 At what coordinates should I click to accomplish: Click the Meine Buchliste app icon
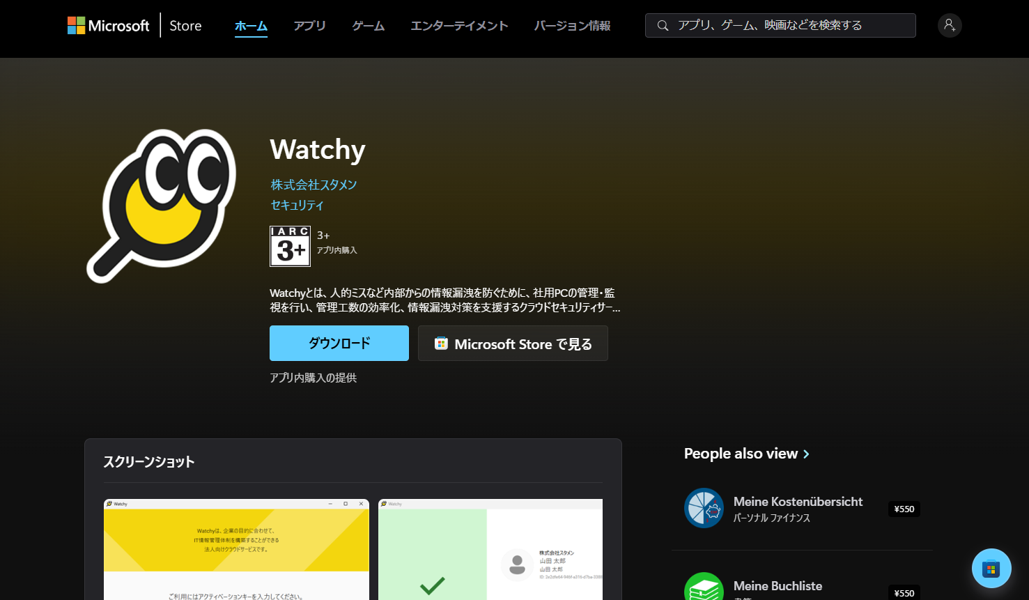(704, 587)
